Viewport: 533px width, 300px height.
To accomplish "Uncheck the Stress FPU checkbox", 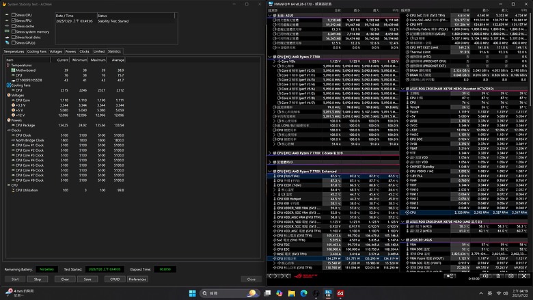I will click(14, 21).
